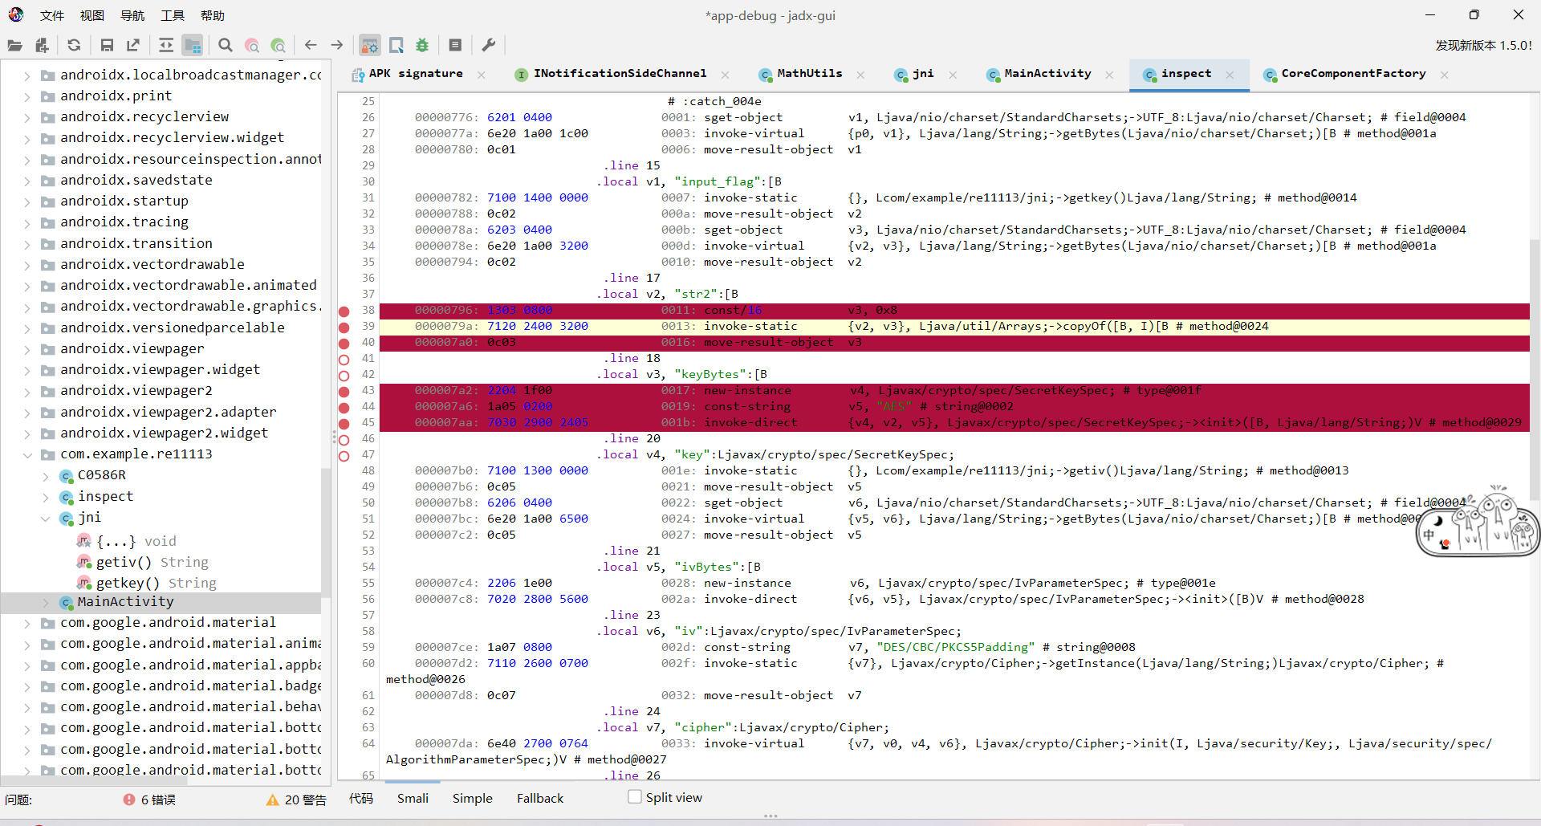
Task: Toggle breakpoint on line 40
Action: 344,344
